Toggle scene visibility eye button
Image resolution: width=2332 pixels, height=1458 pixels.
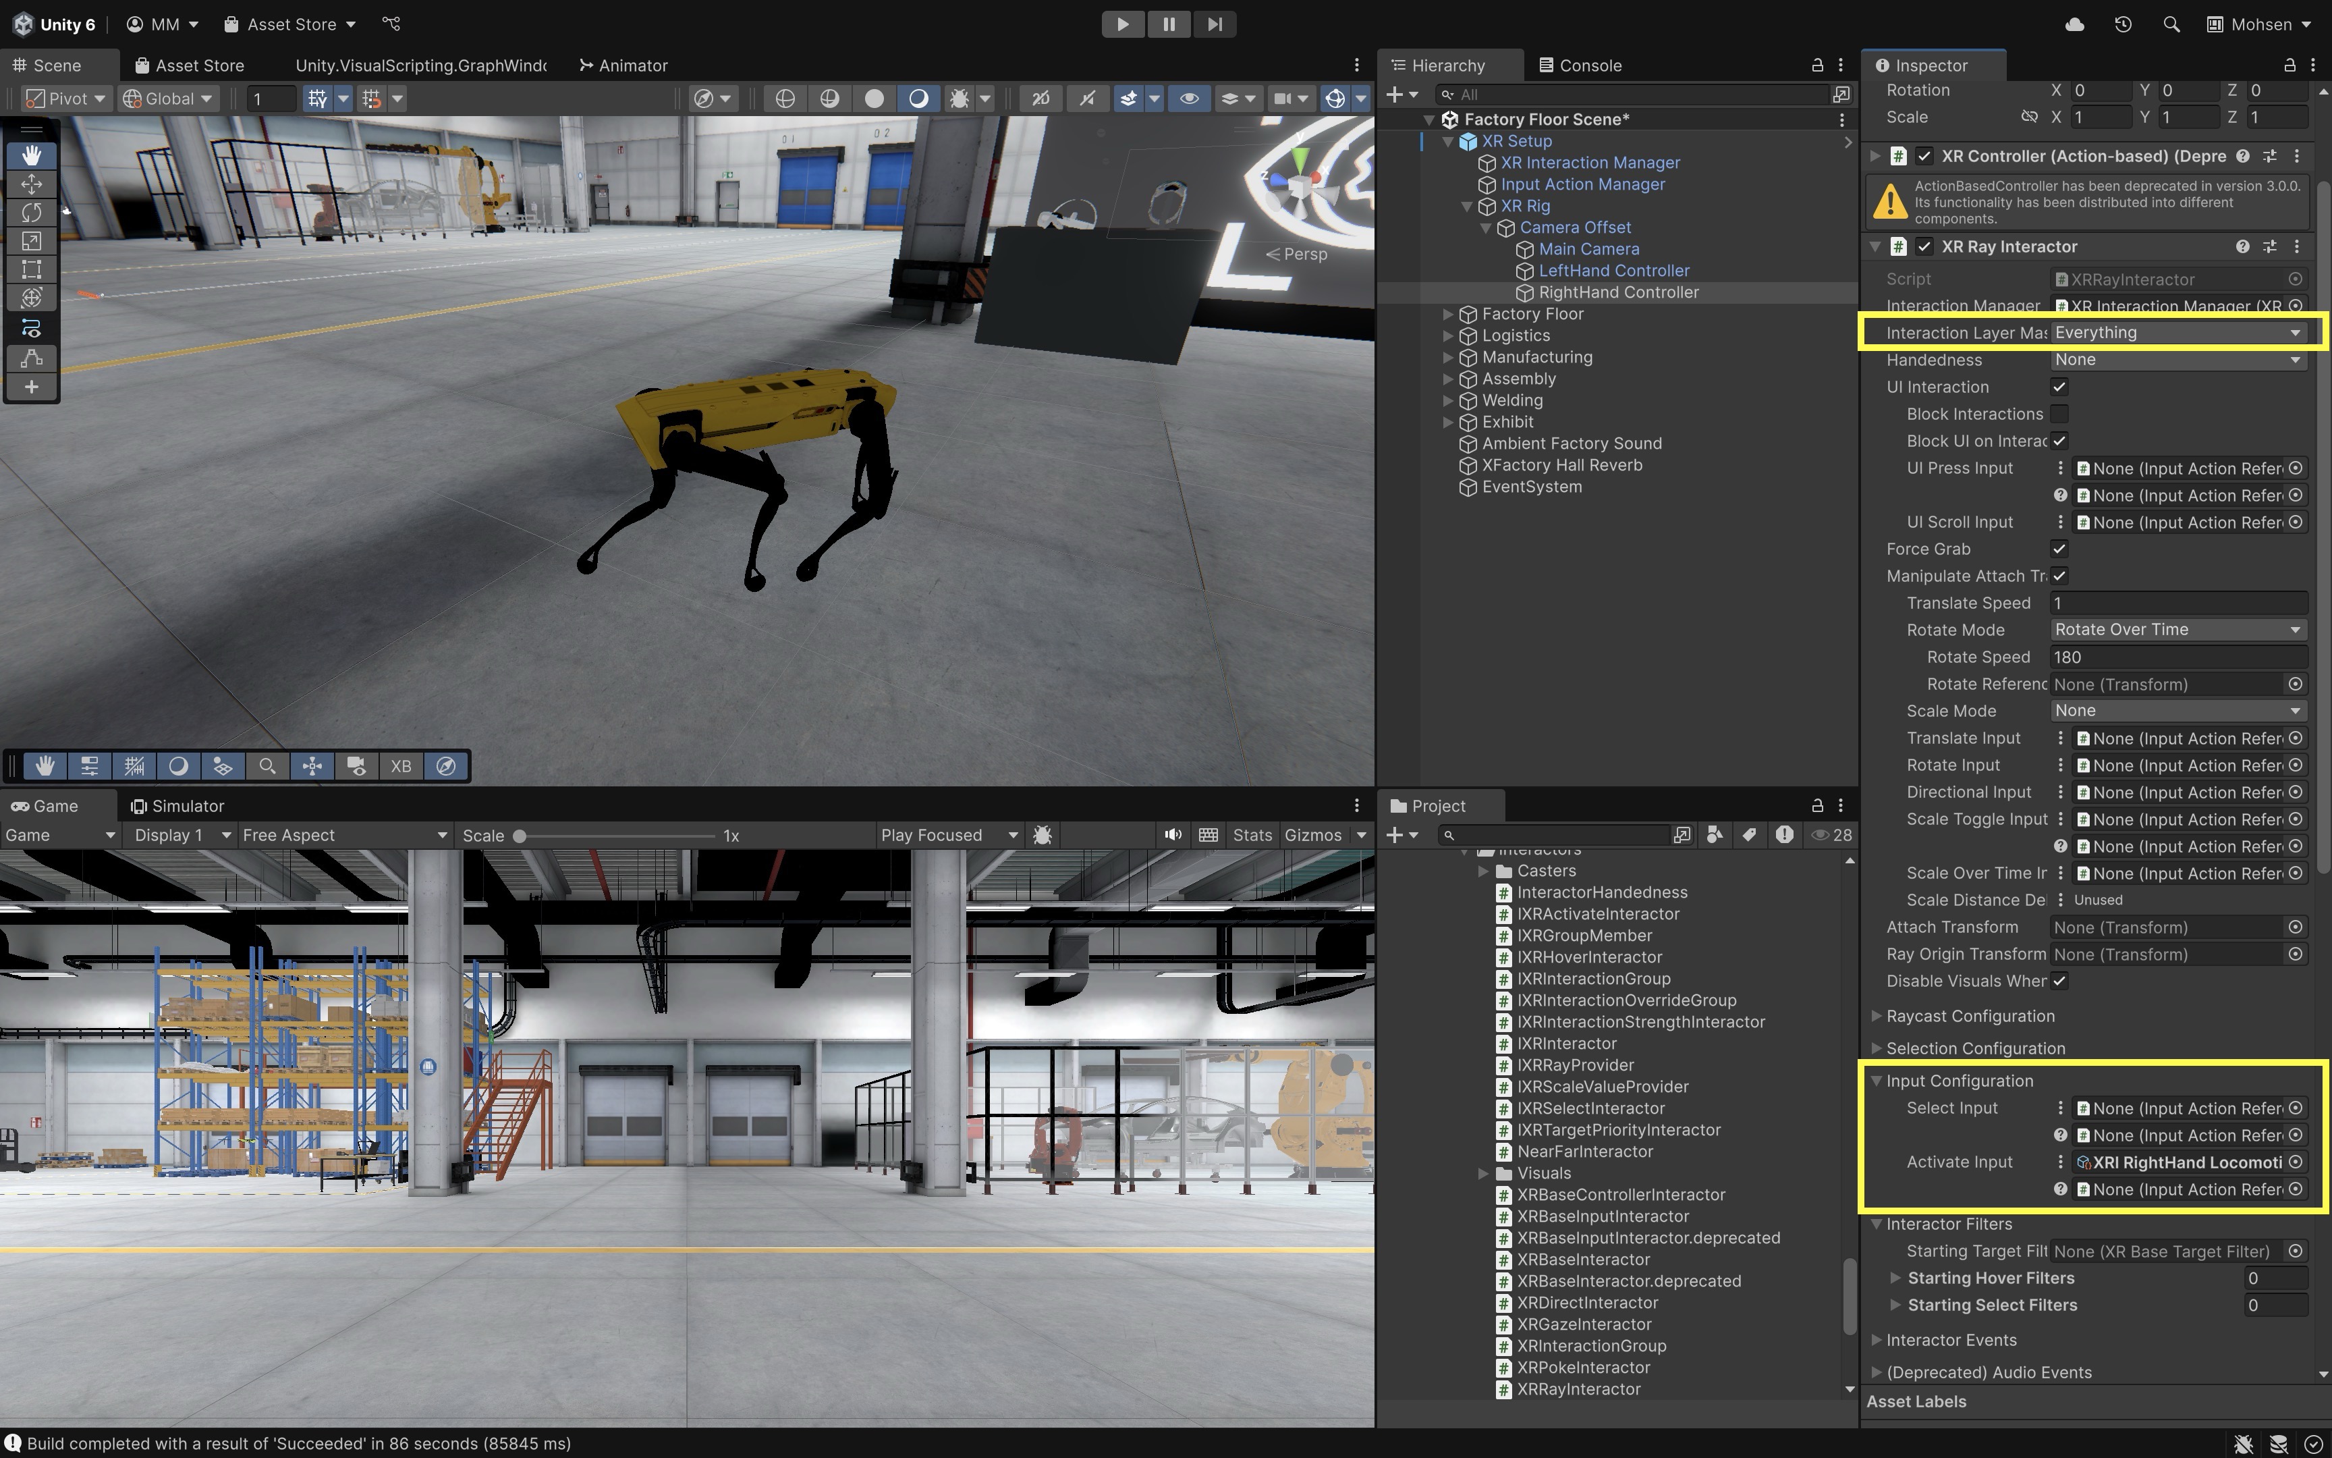point(1189,99)
